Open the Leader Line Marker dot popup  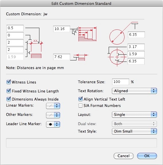(x=53, y=124)
